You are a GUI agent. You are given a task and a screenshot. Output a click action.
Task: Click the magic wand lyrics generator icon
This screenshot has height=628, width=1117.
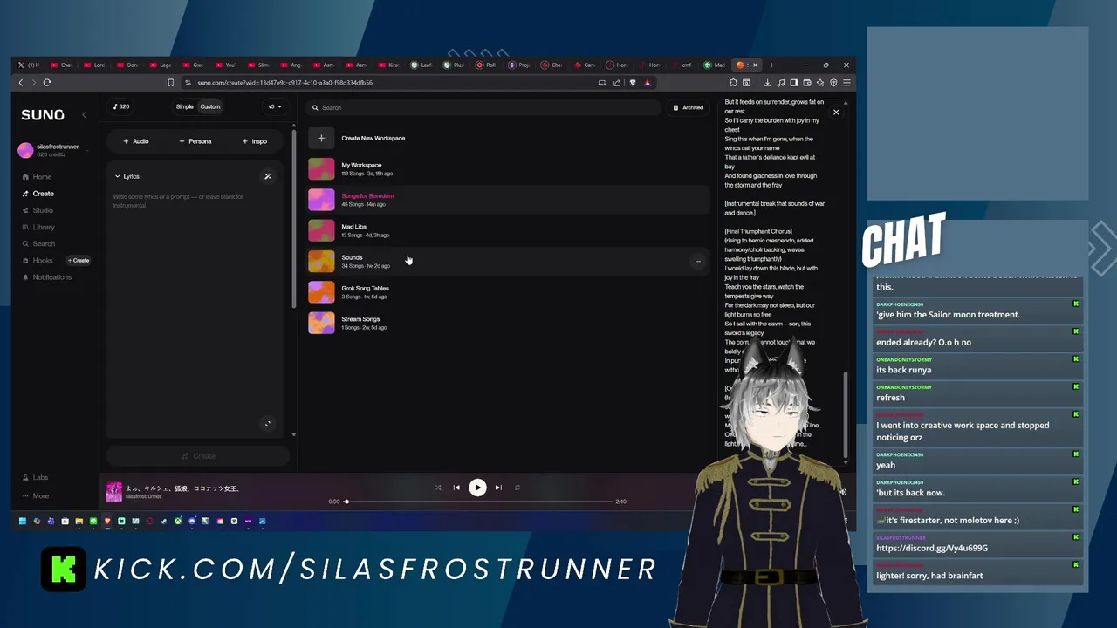click(268, 176)
